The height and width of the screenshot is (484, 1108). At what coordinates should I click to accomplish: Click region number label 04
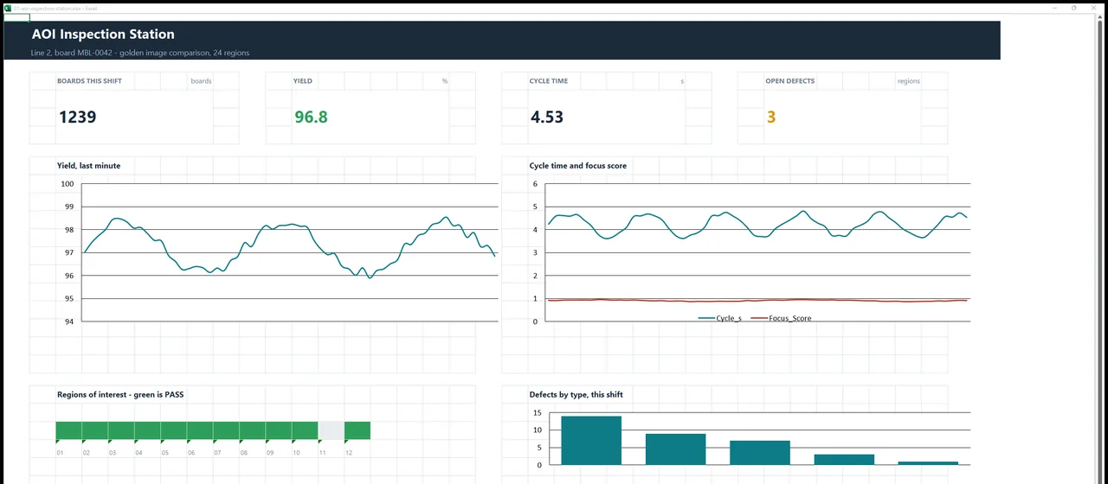point(138,453)
